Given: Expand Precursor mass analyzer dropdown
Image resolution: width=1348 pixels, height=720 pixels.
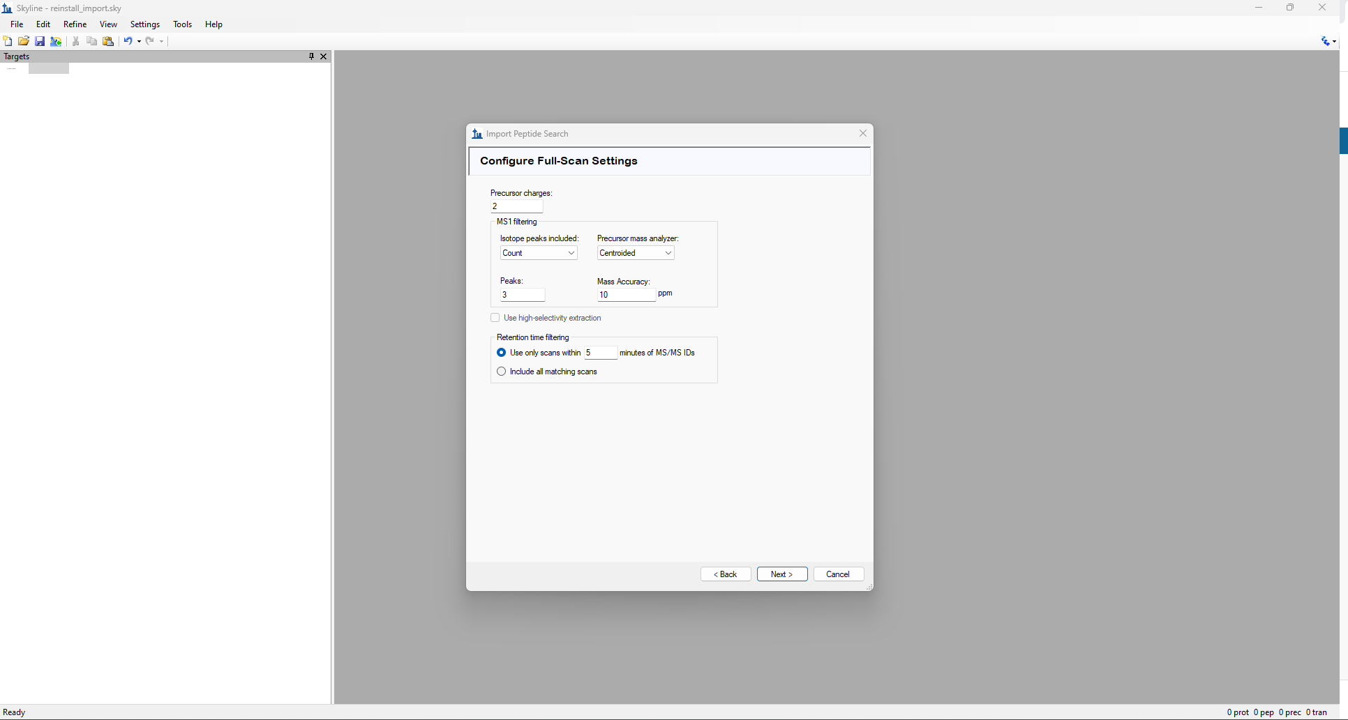Looking at the screenshot, I should coord(636,253).
